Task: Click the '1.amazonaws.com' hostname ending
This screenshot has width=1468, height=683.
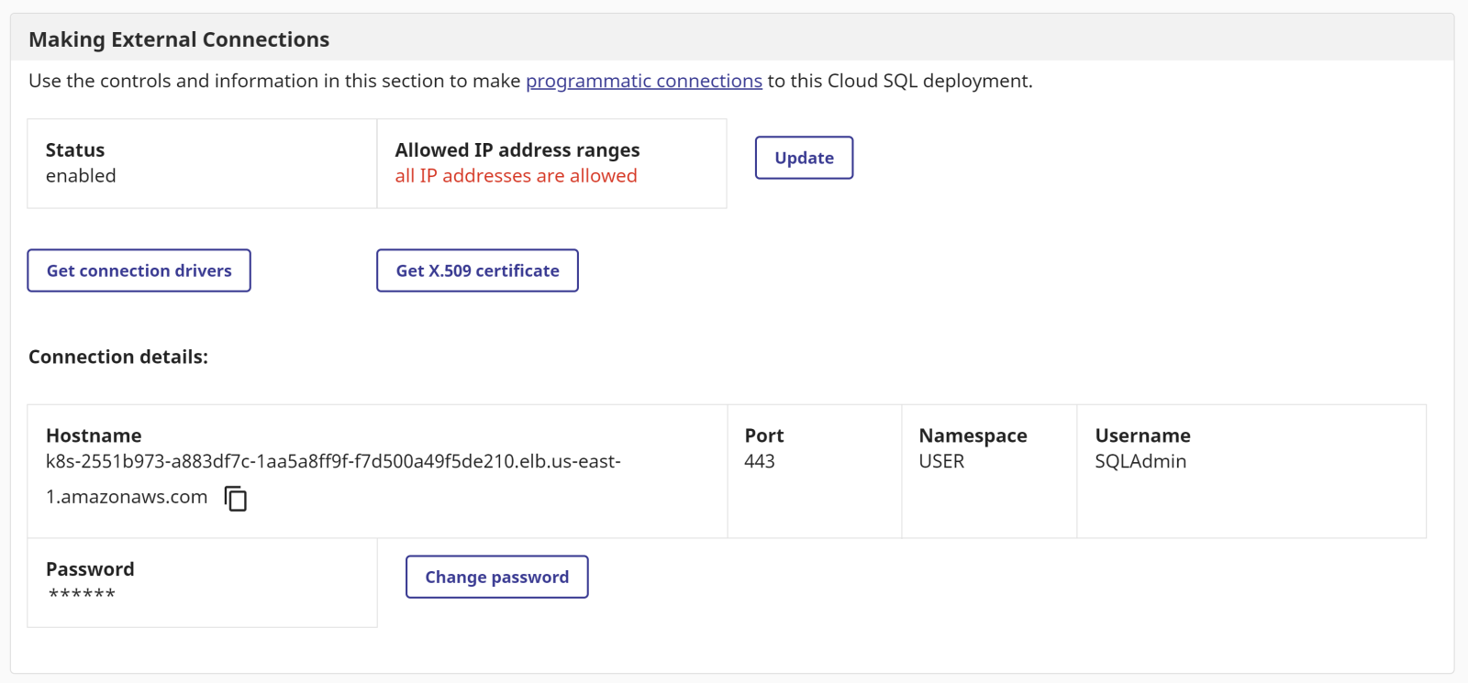Action: pos(127,497)
